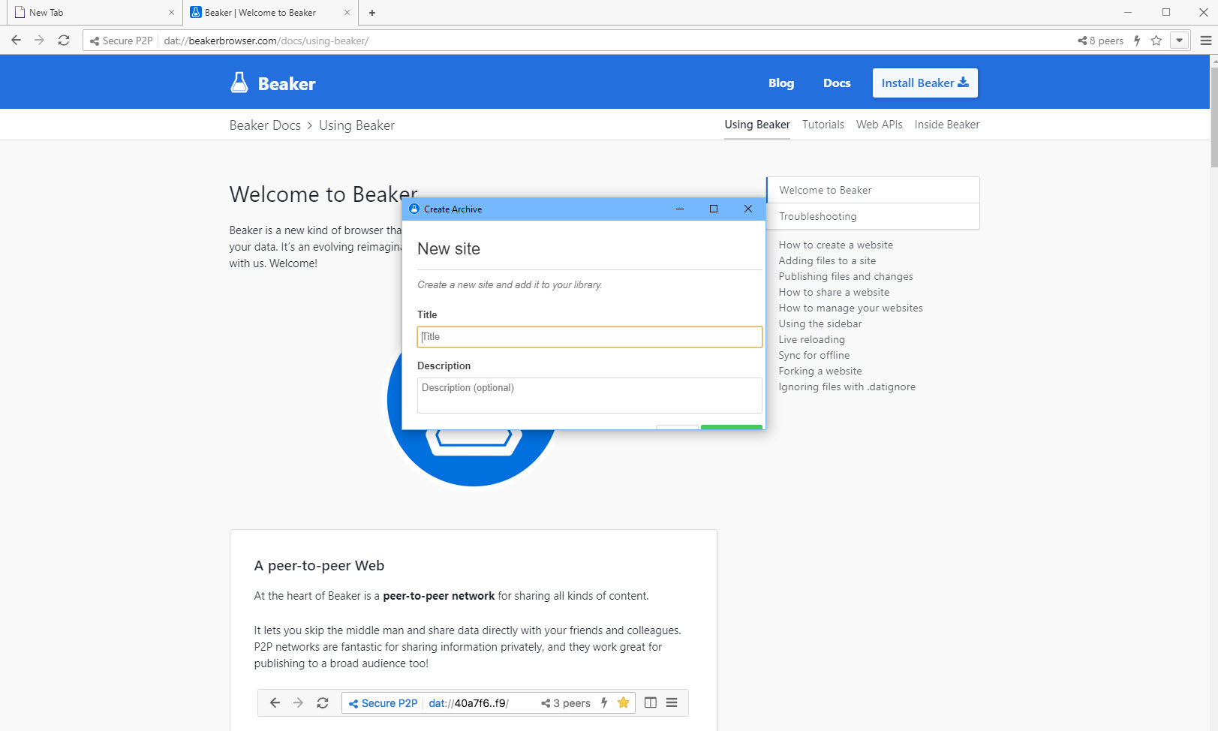Viewport: 1218px width, 731px height.
Task: Focus the Title input field
Action: (x=590, y=337)
